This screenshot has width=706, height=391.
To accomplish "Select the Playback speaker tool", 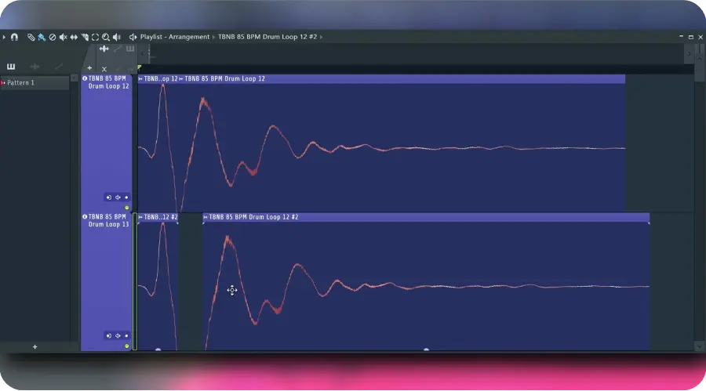I will [x=117, y=37].
